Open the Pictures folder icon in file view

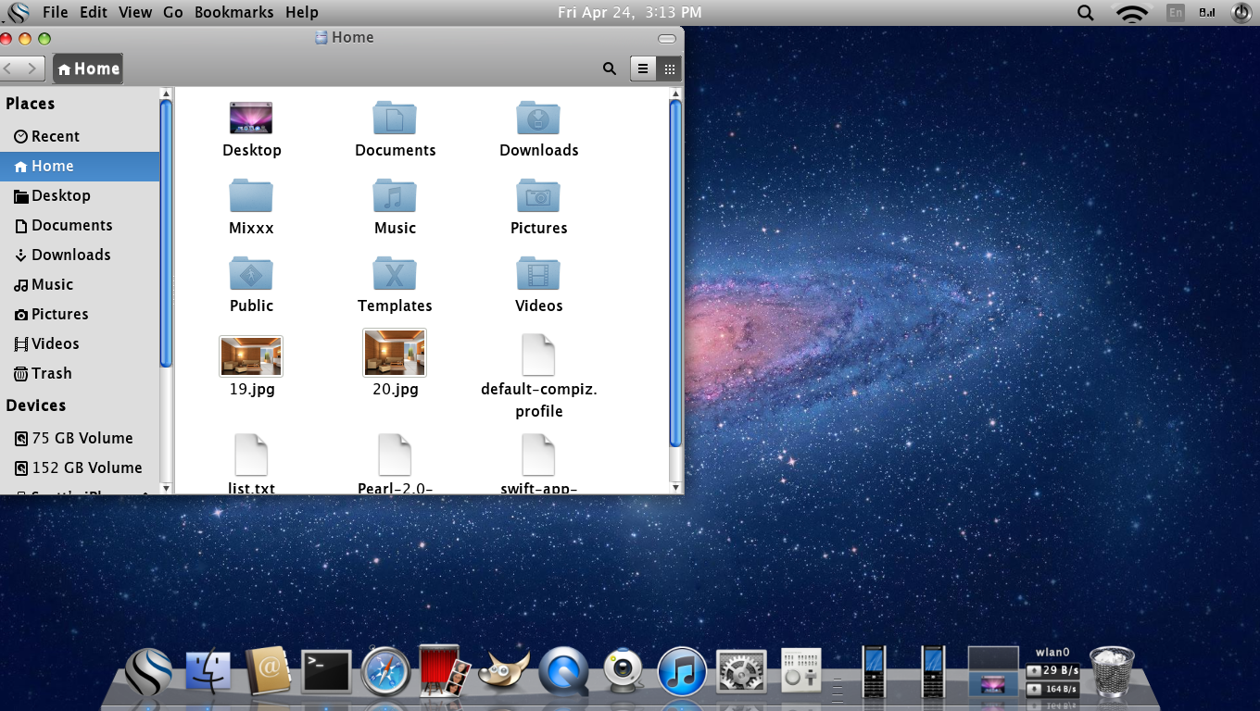538,195
